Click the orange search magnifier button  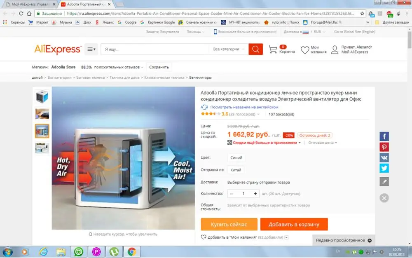pos(255,49)
